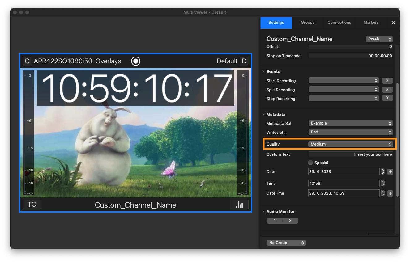Click the large timecode overlay 10:59:10:17
This screenshot has height=262, width=410.
click(x=135, y=88)
